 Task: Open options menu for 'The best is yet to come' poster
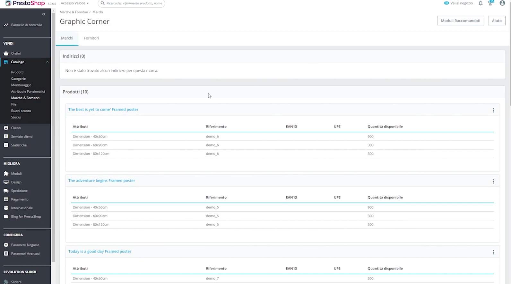click(493, 110)
